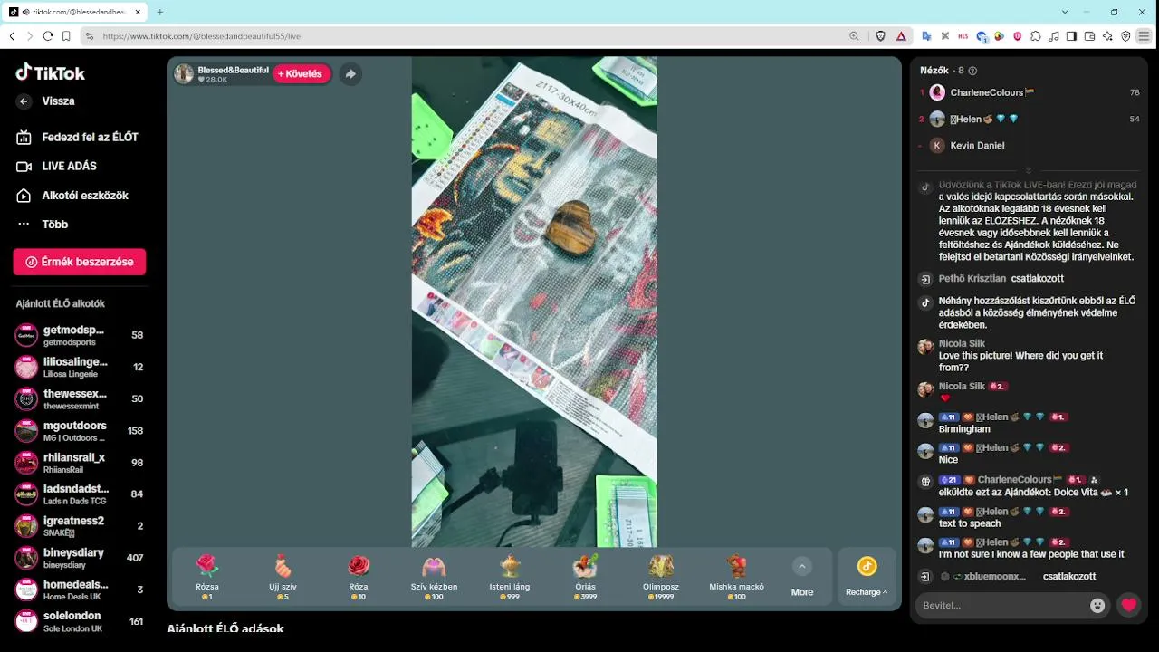
Task: Send the Rózsa gift
Action: pos(207,578)
